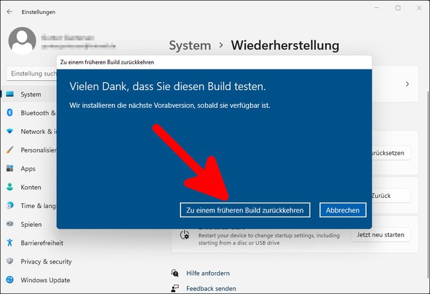Click the Barrierefreiheit accessibility icon
The image size is (430, 294).
coord(10,242)
